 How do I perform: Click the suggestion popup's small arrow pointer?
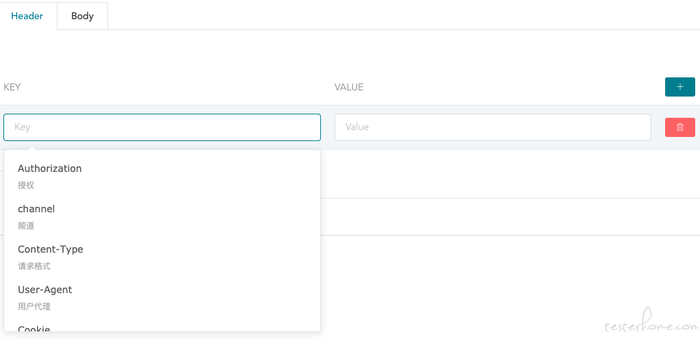31,147
